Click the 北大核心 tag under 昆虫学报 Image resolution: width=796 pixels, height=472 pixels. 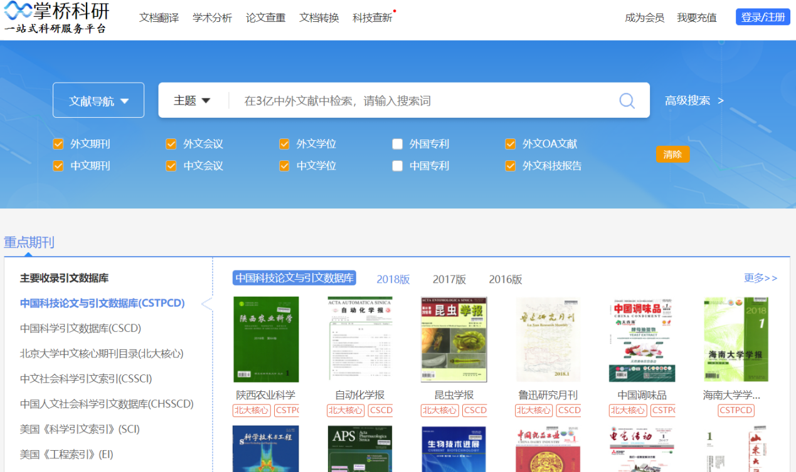pos(440,411)
